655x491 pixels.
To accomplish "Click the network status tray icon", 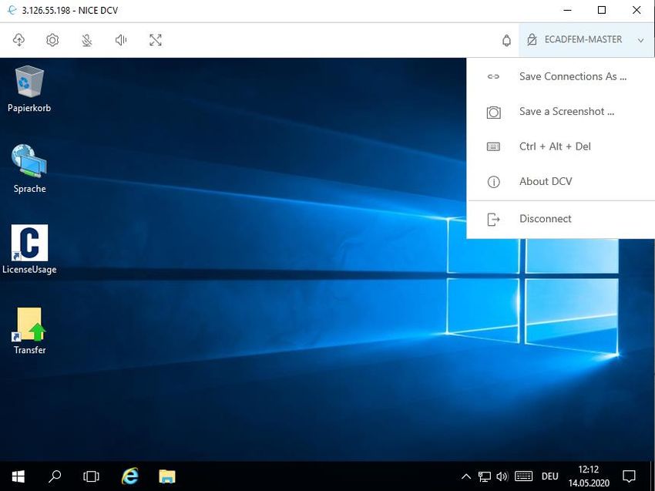I will [484, 476].
